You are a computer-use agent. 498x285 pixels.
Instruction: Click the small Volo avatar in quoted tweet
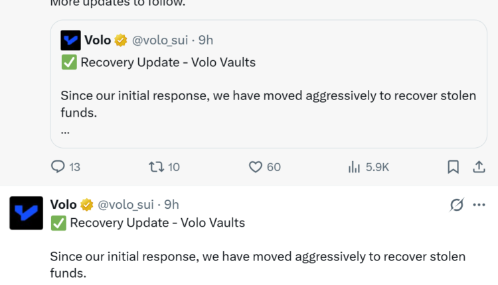click(70, 40)
